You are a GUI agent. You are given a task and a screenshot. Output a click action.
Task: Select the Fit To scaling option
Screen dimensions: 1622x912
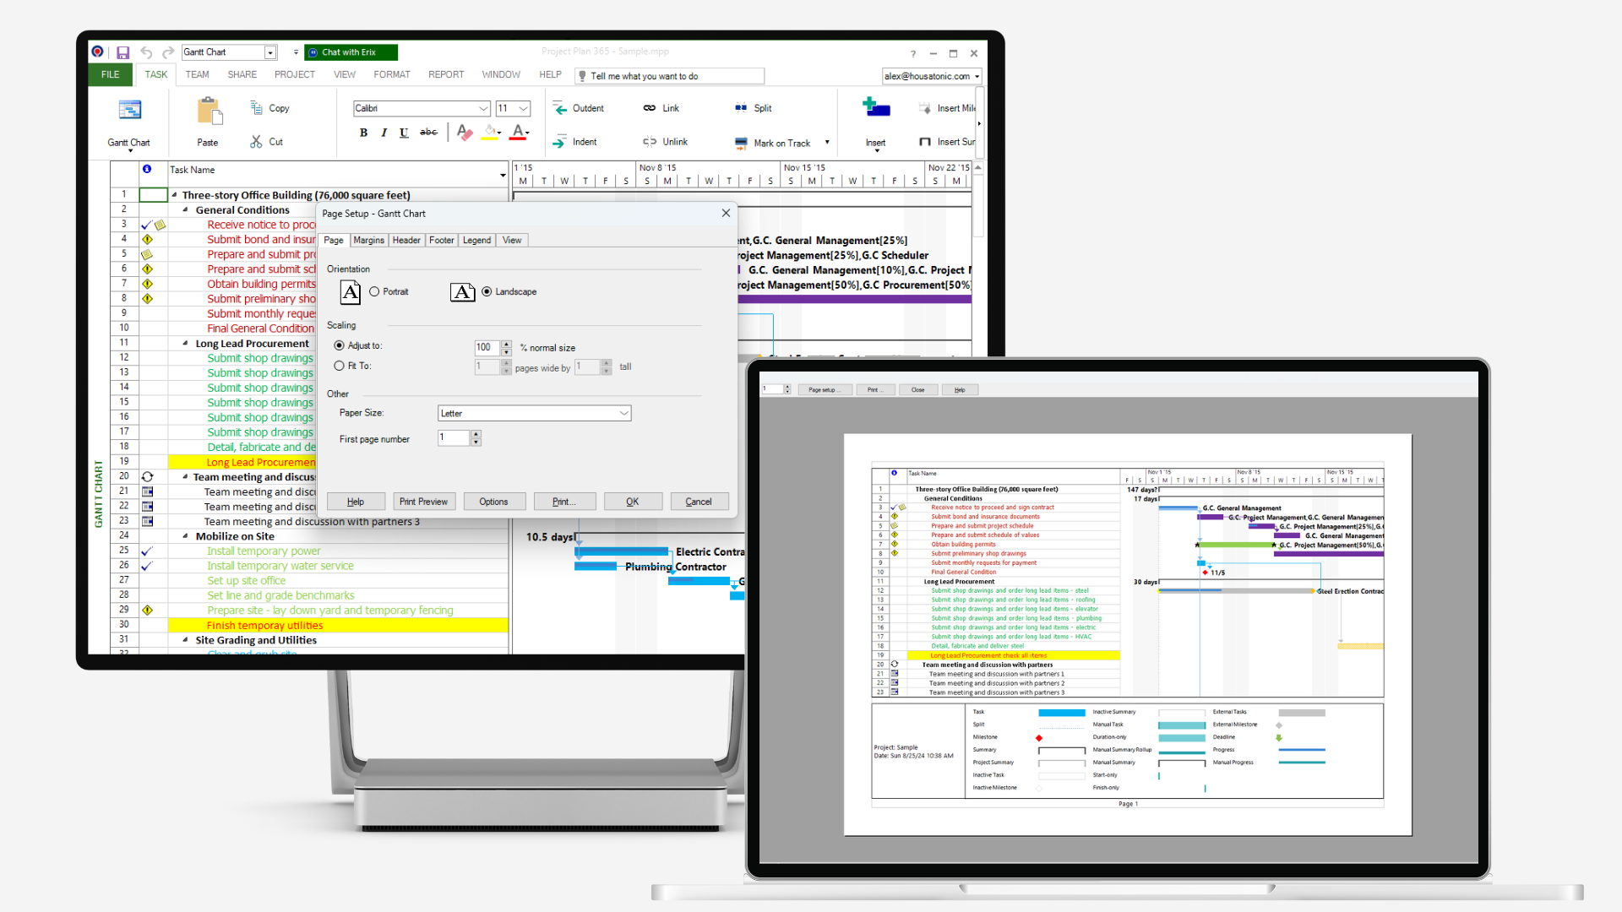[339, 366]
